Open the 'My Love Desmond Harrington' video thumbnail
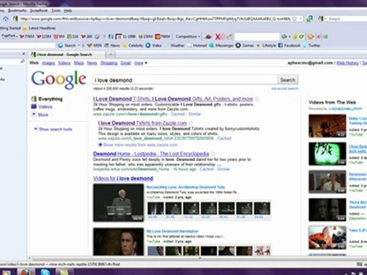Screen dimensions: 367x275 coord(119,241)
